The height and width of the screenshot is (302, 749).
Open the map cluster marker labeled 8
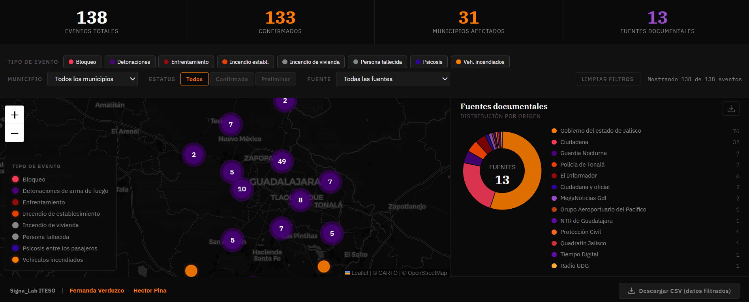300,200
